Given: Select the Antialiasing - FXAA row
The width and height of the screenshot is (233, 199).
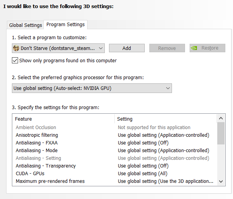Looking at the screenshot, I should tap(114, 143).
